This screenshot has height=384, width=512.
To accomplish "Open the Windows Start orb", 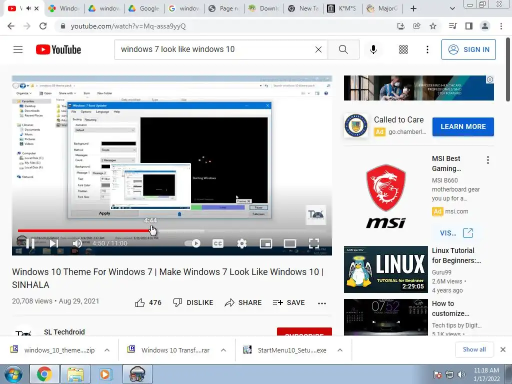I will coord(13,374).
